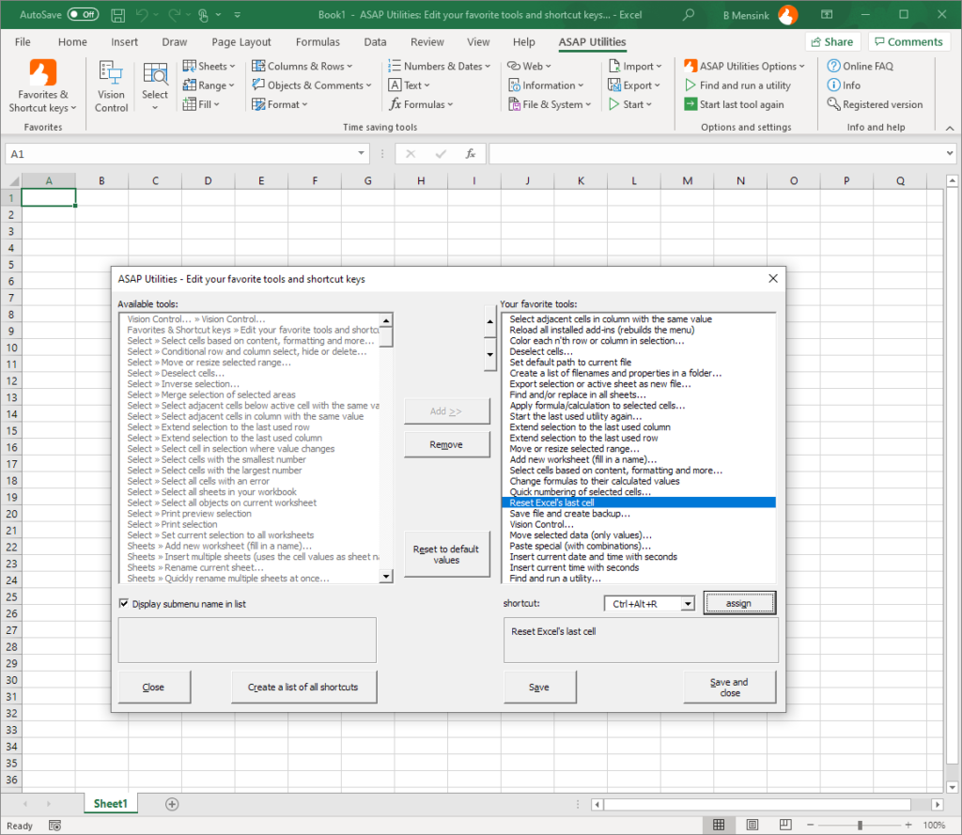Uncheck Display submenu name in list

click(x=124, y=603)
